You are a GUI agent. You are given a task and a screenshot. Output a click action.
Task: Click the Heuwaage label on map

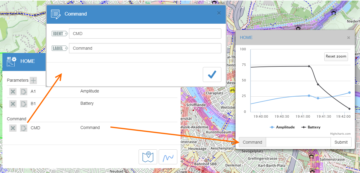click(196, 148)
